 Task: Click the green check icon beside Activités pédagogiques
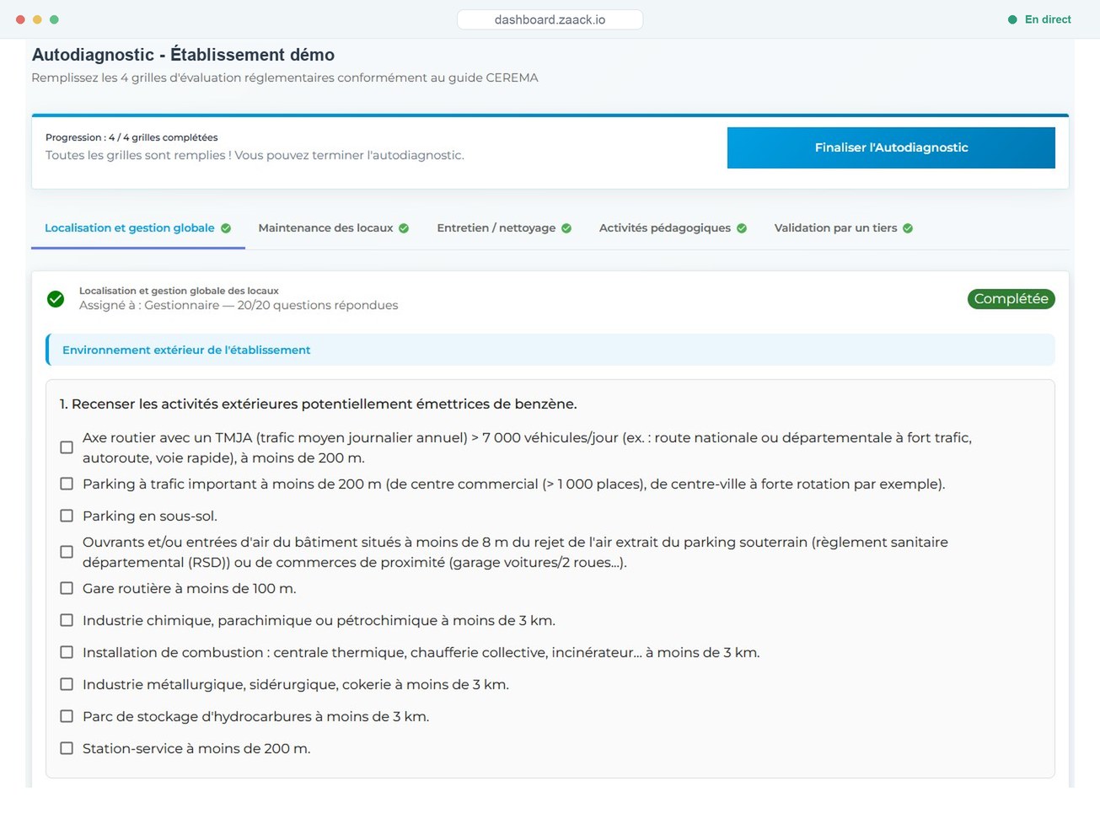[x=742, y=228]
